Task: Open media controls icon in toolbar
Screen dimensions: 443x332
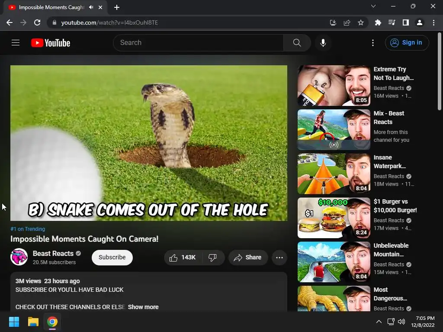Action: click(392, 22)
